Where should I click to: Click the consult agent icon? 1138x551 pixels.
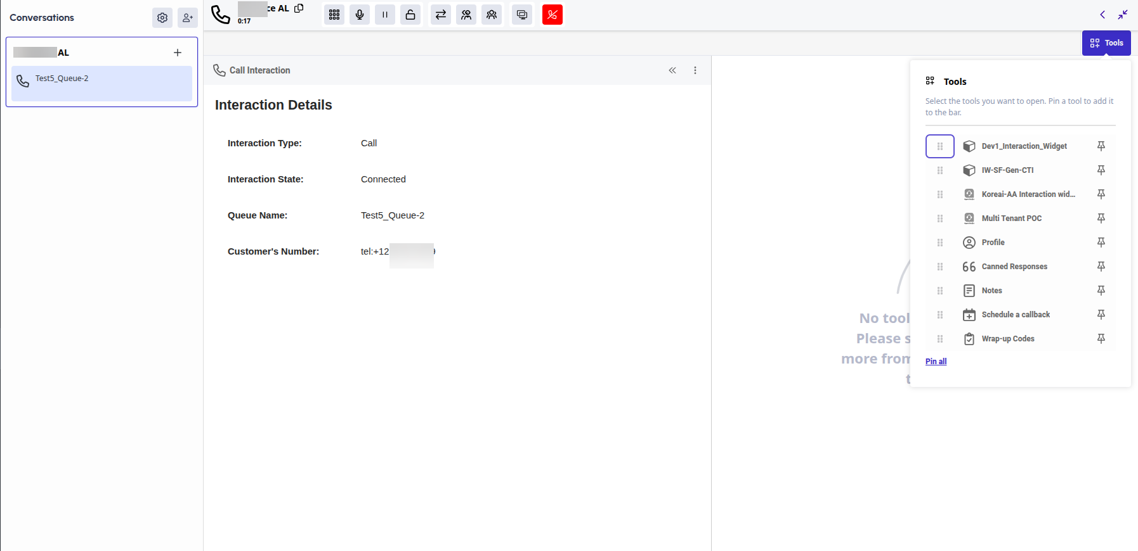tap(466, 15)
